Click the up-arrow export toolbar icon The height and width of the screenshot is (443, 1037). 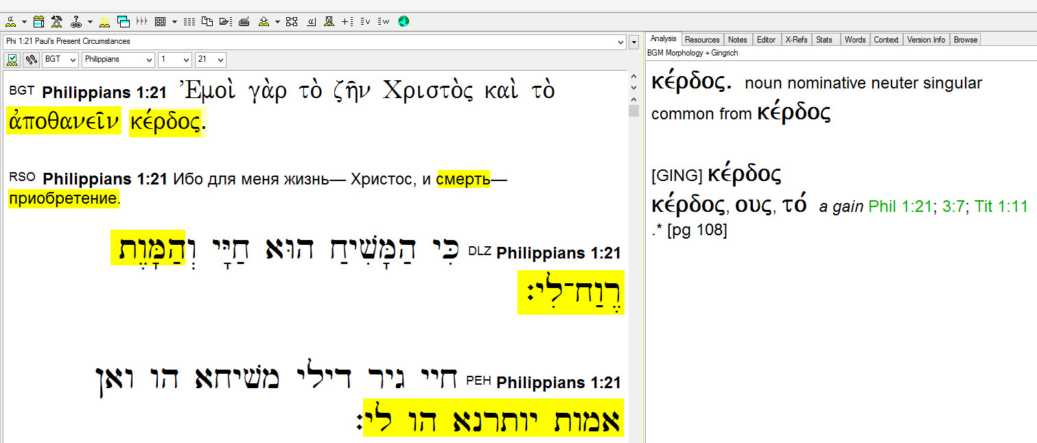point(264,21)
